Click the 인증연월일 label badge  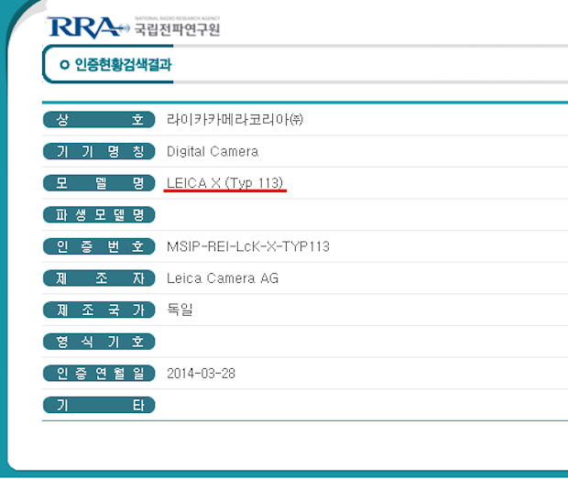click(99, 374)
